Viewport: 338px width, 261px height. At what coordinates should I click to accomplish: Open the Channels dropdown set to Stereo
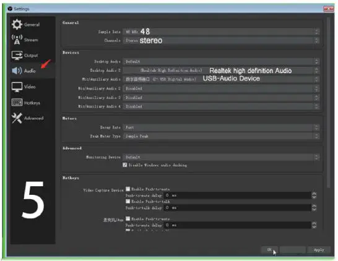[x=221, y=40]
